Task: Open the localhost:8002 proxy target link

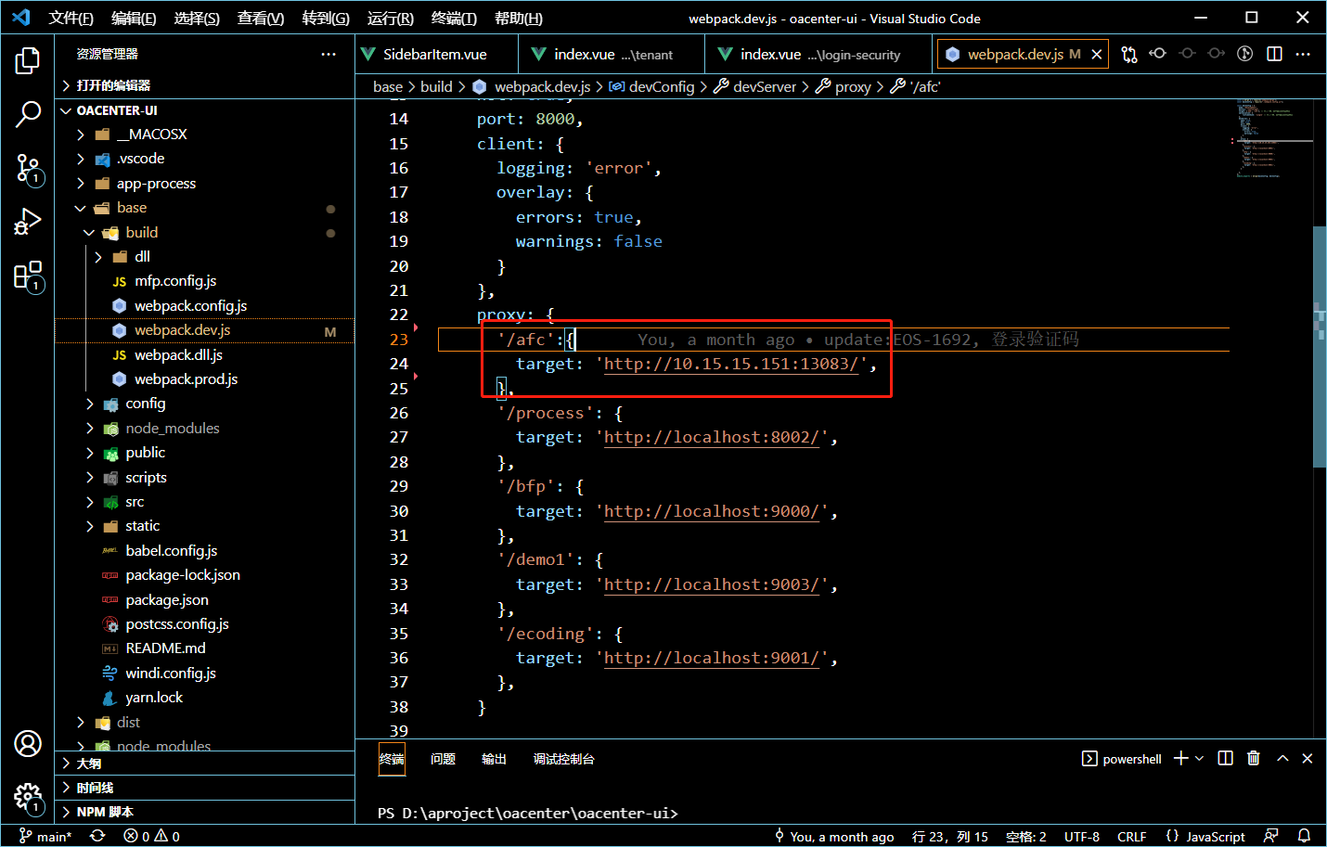Action: 712,437
